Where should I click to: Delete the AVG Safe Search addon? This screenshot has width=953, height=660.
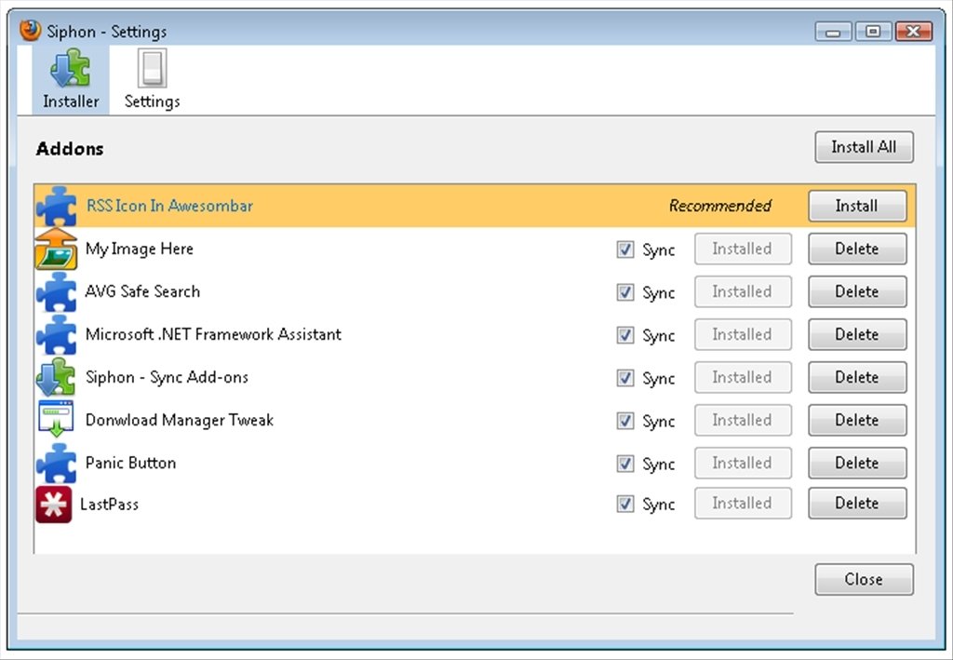pyautogui.click(x=857, y=291)
